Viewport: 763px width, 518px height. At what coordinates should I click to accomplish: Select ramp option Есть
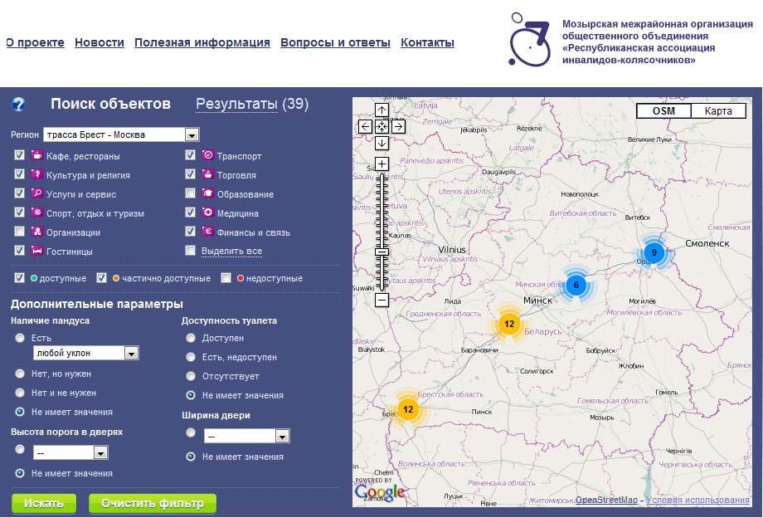point(20,337)
